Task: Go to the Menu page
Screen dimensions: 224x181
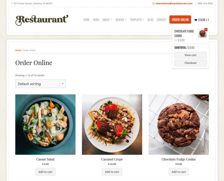Action: pos(96,20)
